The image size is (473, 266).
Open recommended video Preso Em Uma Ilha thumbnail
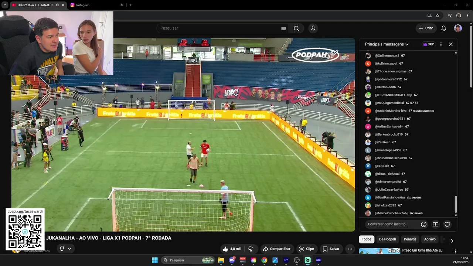coord(380,251)
